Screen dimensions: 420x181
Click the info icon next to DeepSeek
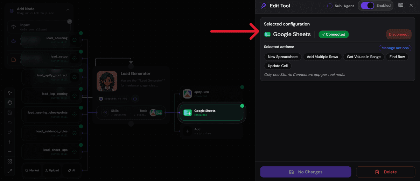click(135, 99)
